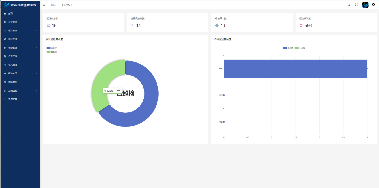Open the user avatar menu
Image resolution: width=379 pixels, height=188 pixels.
(x=365, y=5)
